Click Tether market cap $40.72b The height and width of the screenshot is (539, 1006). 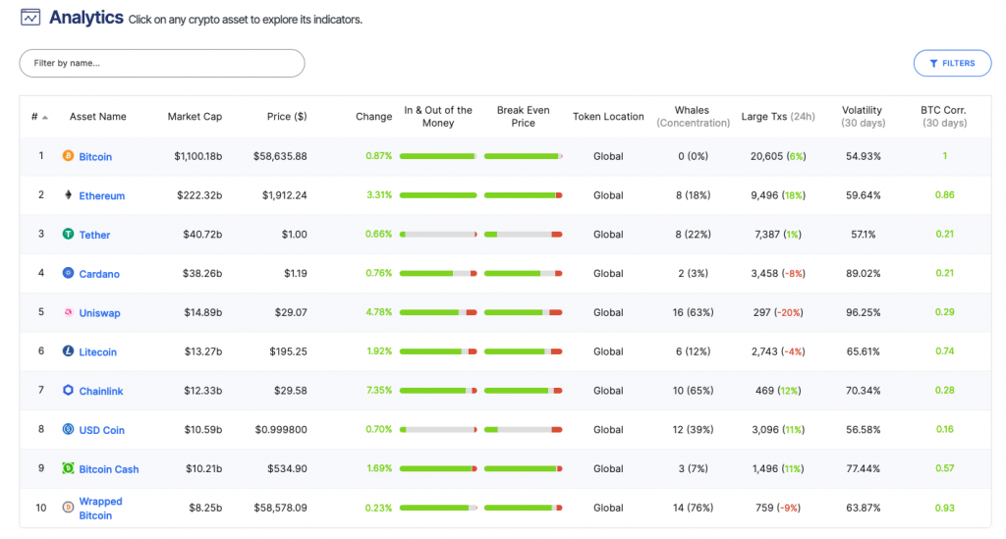pyautogui.click(x=202, y=235)
